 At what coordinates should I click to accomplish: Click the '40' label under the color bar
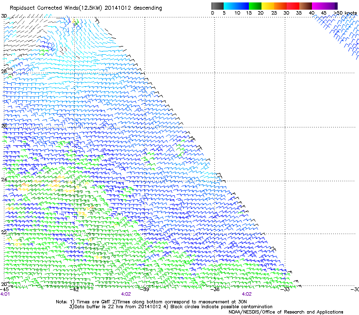(x=311, y=13)
